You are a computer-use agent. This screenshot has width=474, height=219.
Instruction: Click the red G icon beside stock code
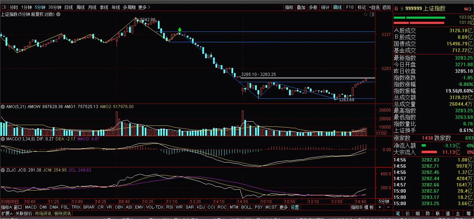[x=396, y=9]
